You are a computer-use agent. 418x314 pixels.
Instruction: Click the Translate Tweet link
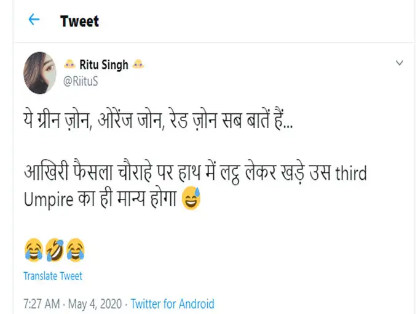53,276
